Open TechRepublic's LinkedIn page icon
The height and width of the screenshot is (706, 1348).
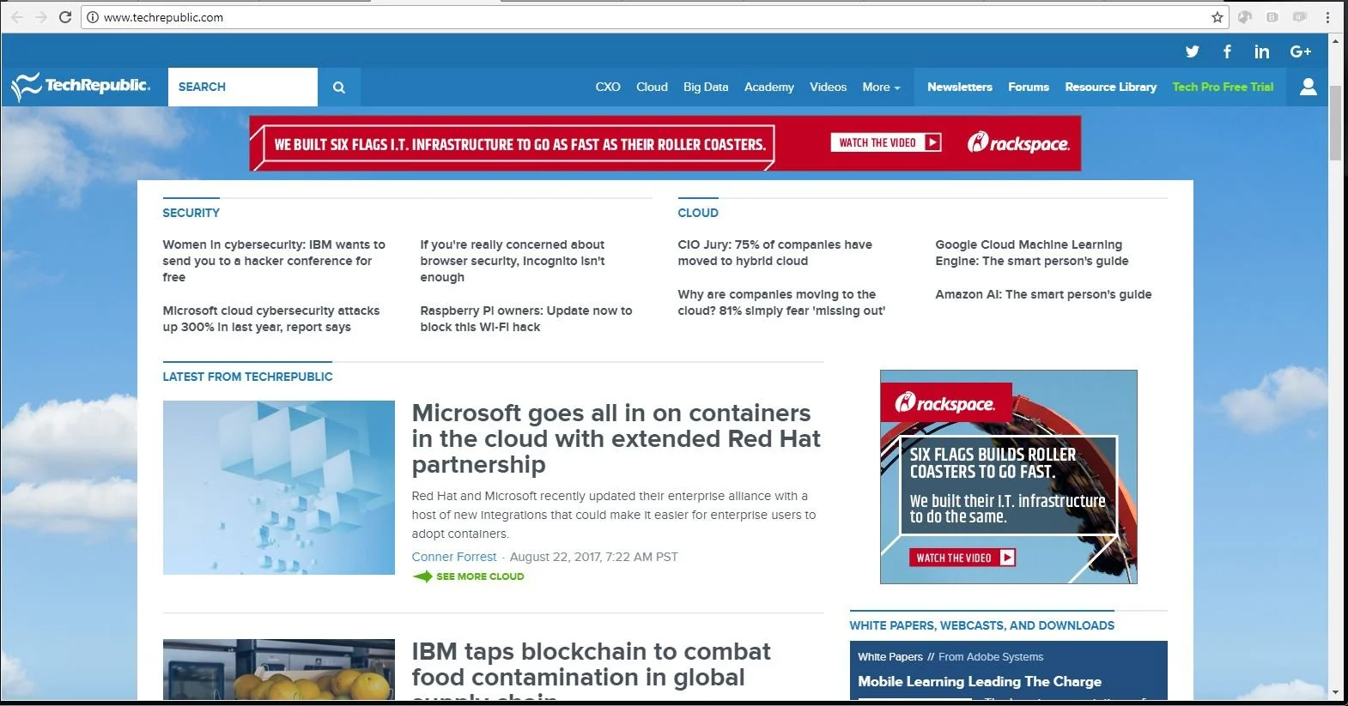pos(1261,51)
